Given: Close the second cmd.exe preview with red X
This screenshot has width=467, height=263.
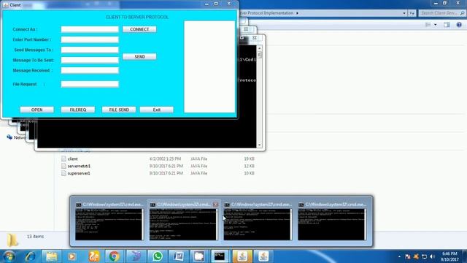Looking at the screenshot, I should 216,205.
